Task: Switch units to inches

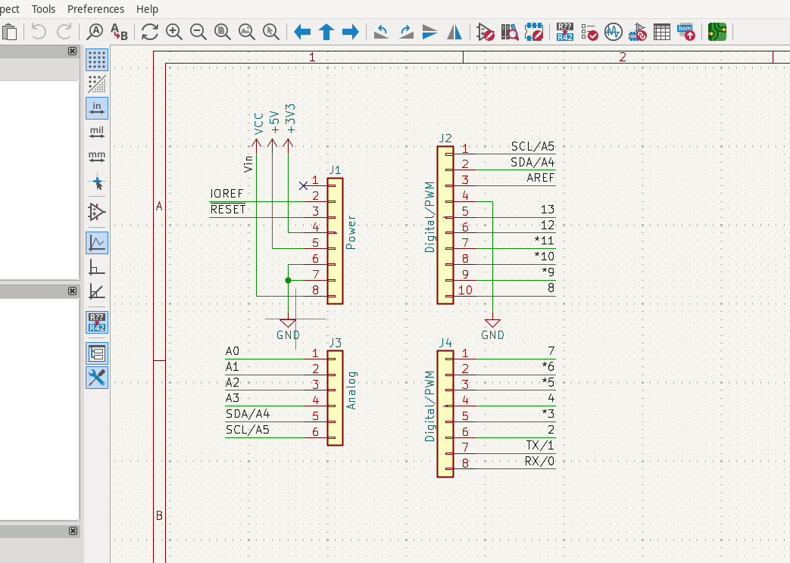Action: pyautogui.click(x=96, y=108)
